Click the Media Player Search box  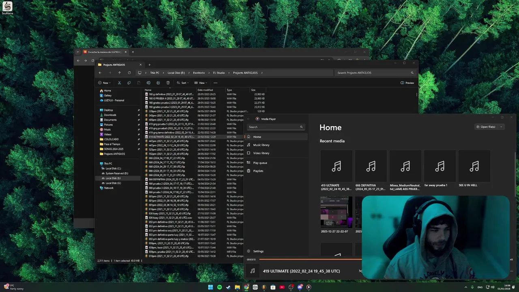276,127
